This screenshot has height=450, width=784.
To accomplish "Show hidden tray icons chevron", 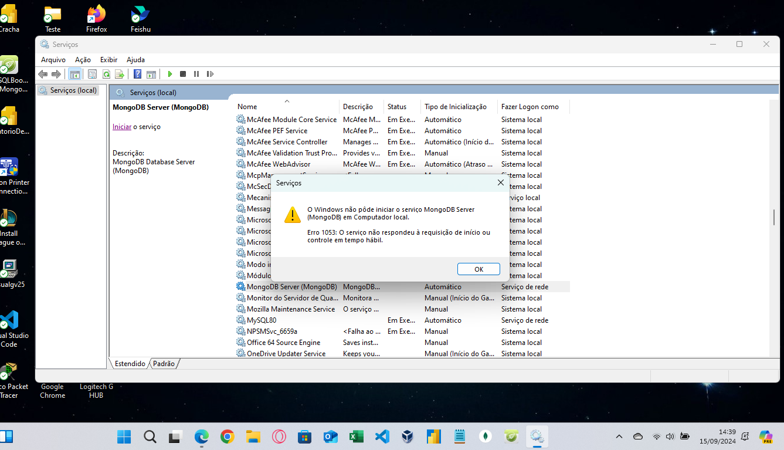I will click(x=619, y=437).
